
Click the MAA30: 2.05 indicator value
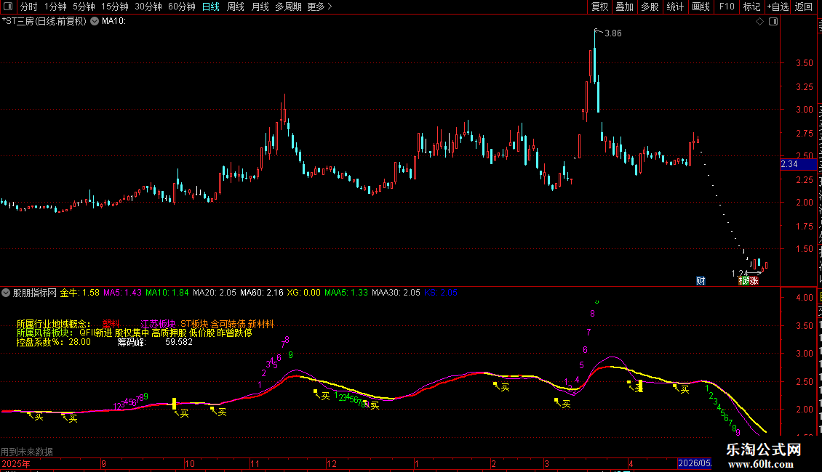coord(396,293)
